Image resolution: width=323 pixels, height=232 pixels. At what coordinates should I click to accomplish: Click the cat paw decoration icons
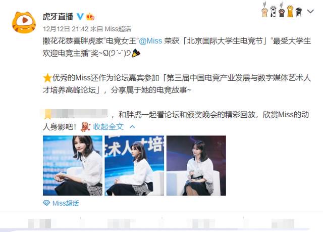tap(283, 10)
